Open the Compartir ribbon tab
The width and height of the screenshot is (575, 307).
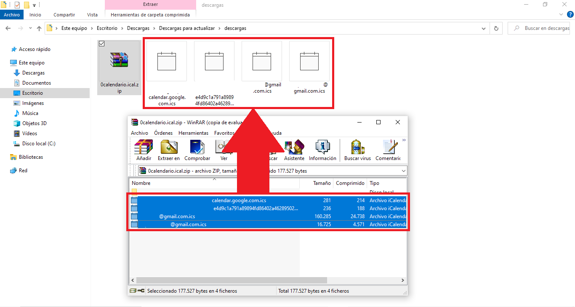pyautogui.click(x=64, y=15)
